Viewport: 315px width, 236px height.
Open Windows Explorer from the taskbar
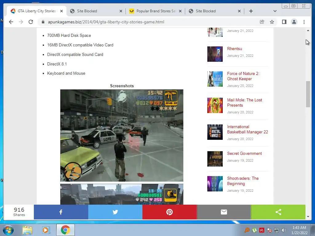pyautogui.click(x=27, y=230)
